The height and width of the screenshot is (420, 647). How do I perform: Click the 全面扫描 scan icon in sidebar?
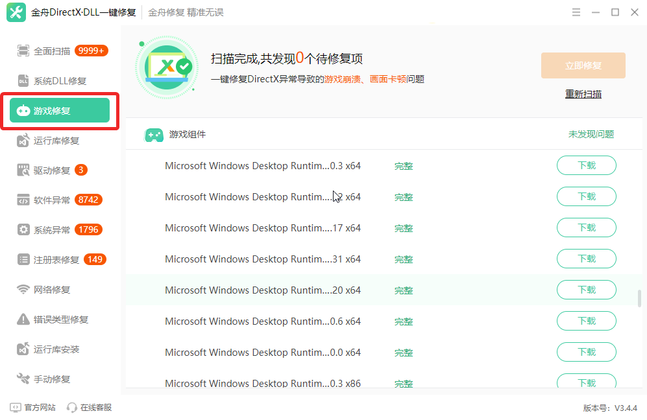click(x=23, y=51)
